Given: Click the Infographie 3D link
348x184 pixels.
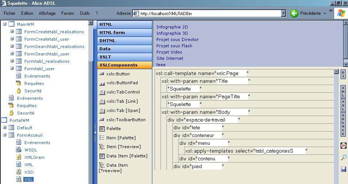Looking at the screenshot, I should (172, 33).
